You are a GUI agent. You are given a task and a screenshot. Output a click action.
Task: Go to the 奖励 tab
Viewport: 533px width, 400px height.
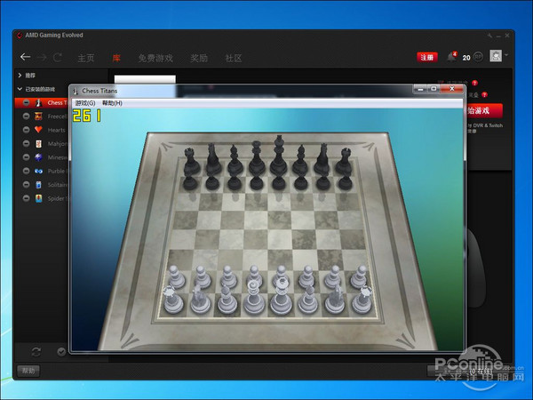click(x=199, y=58)
